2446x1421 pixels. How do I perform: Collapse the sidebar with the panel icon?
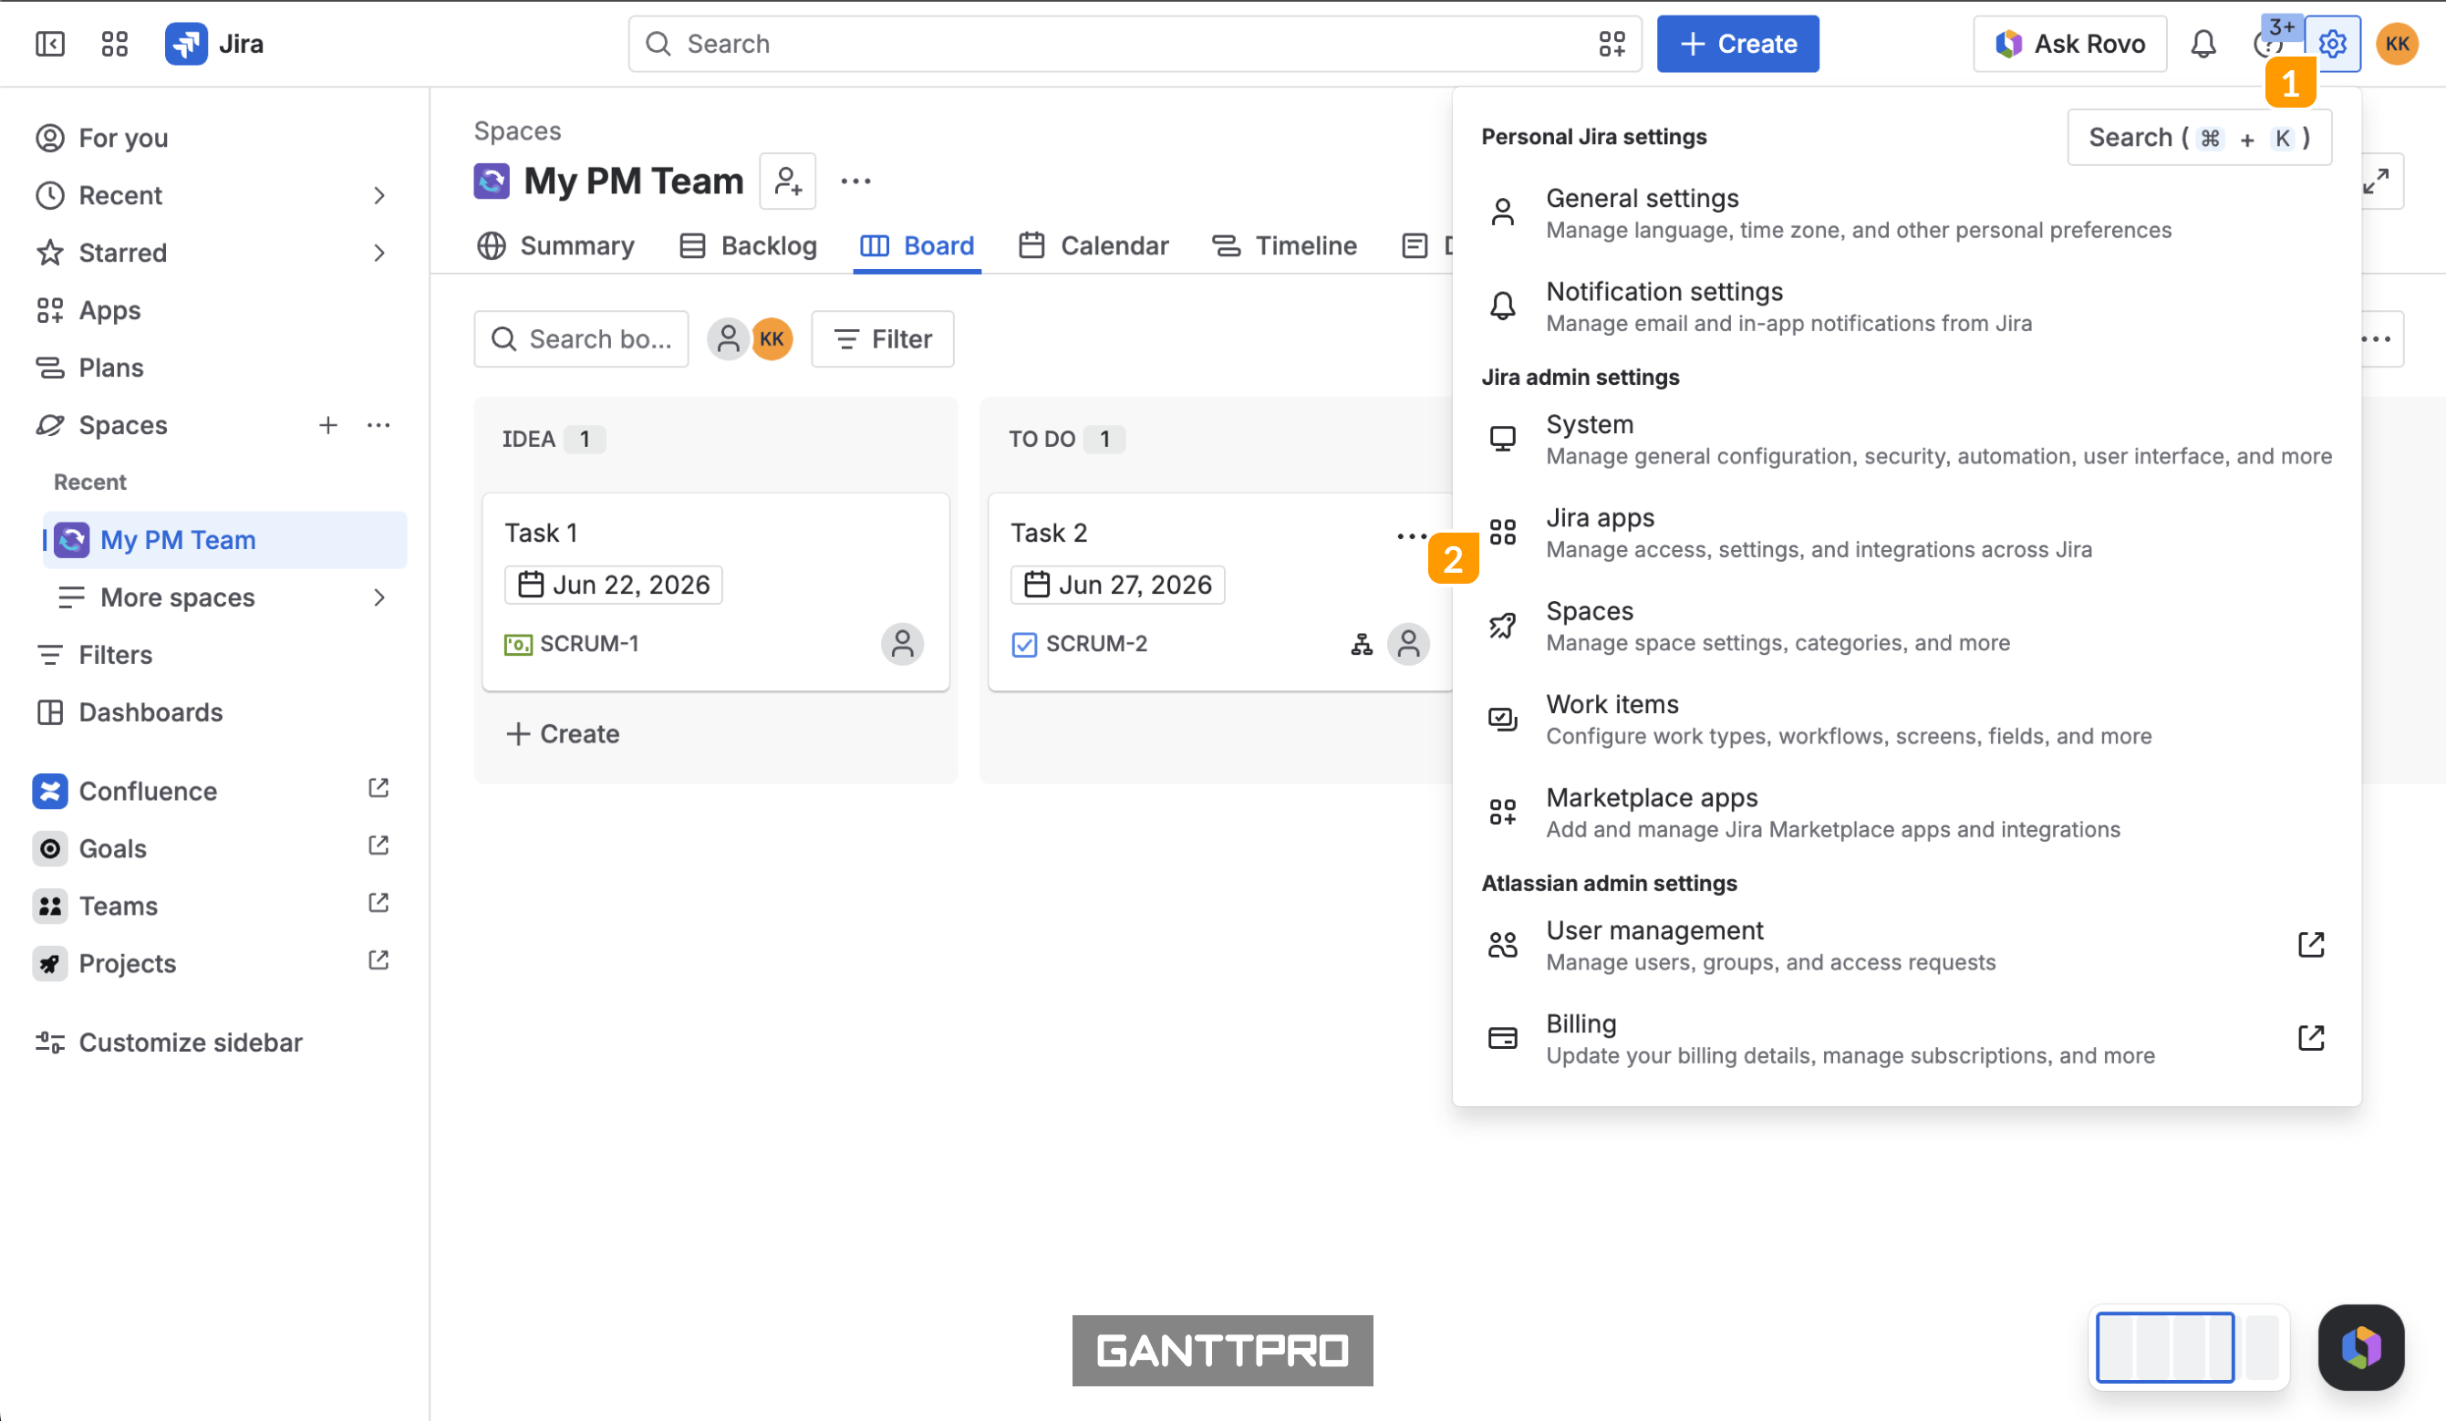click(49, 44)
